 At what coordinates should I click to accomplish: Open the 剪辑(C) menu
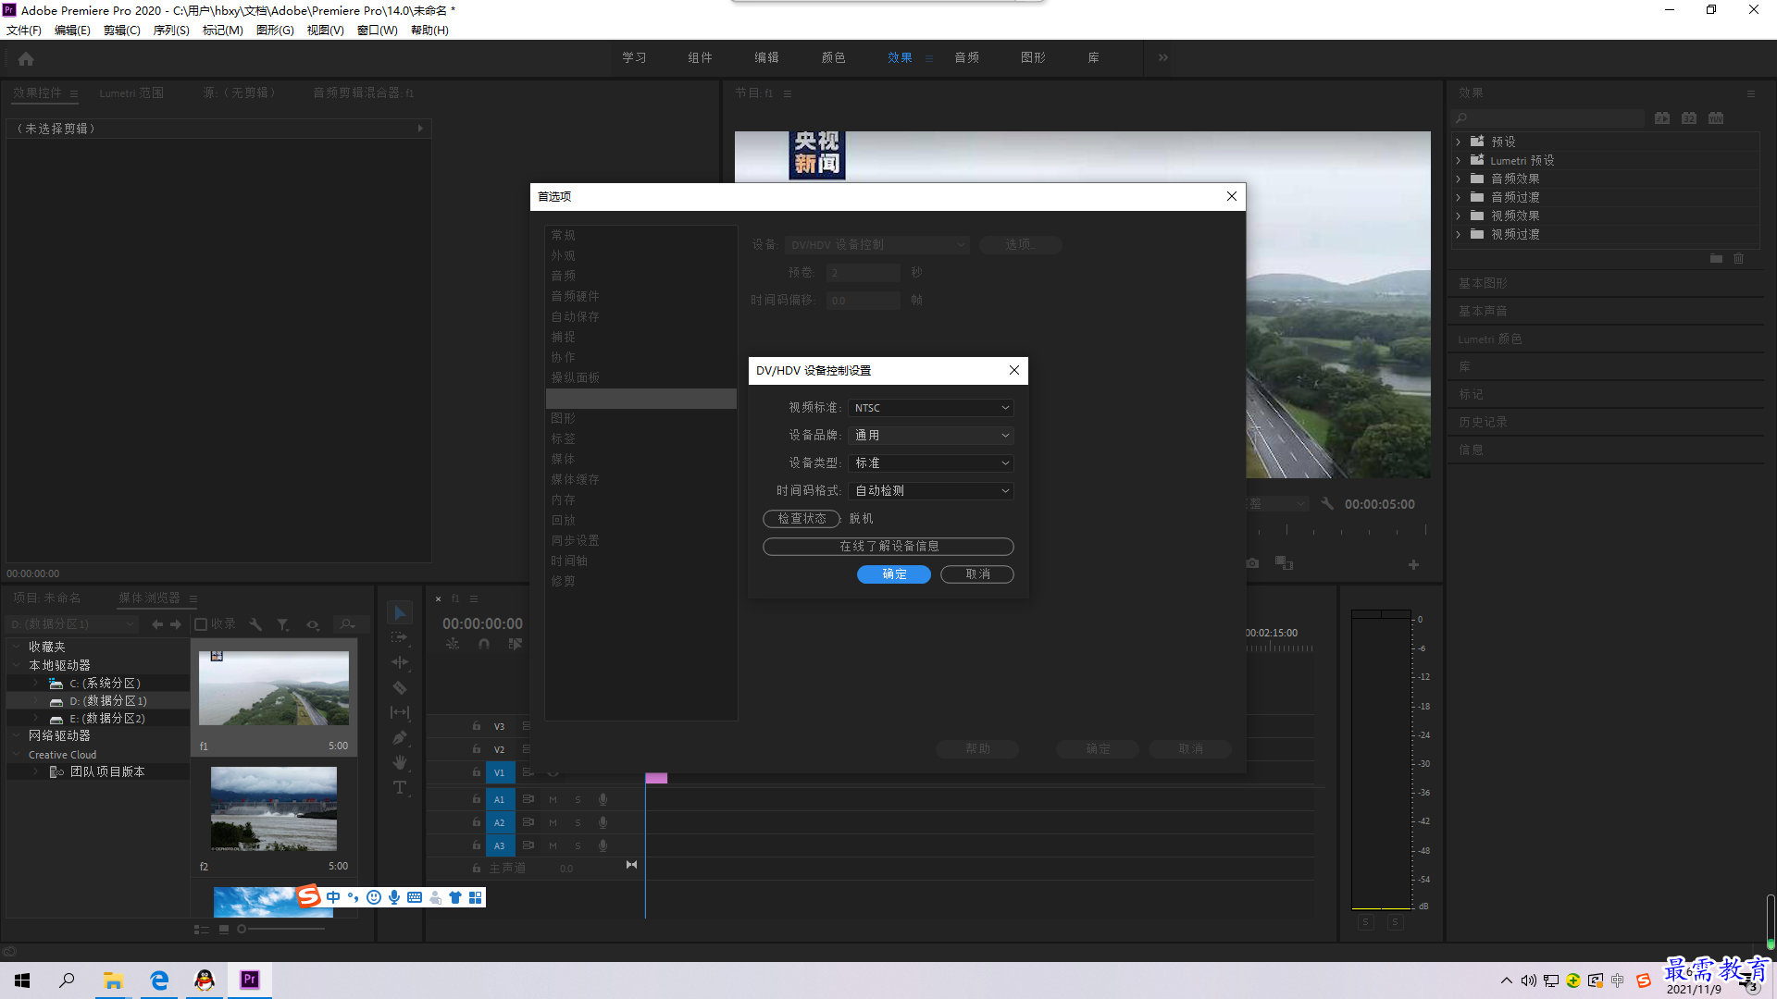122,31
